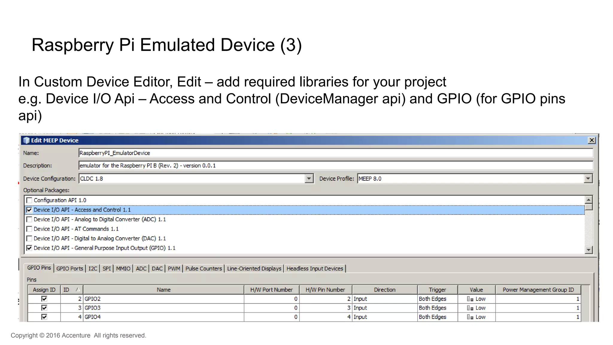Select the GPIO2 name cell

pos(163,299)
